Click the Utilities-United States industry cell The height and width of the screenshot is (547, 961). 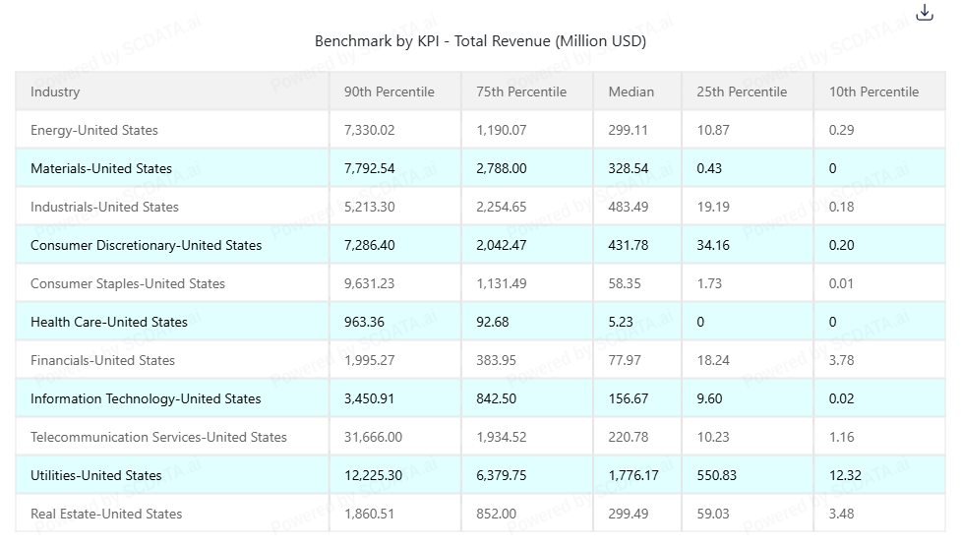click(x=95, y=475)
